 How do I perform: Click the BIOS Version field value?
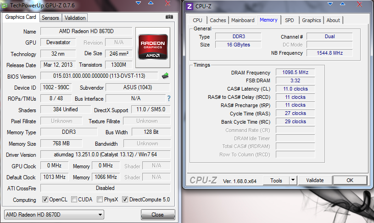tap(99, 76)
